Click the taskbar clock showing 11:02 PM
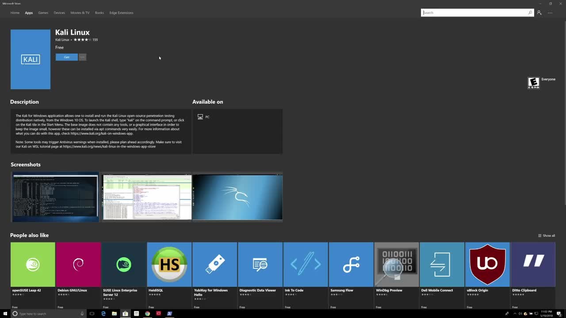This screenshot has width=566, height=318. click(x=546, y=314)
